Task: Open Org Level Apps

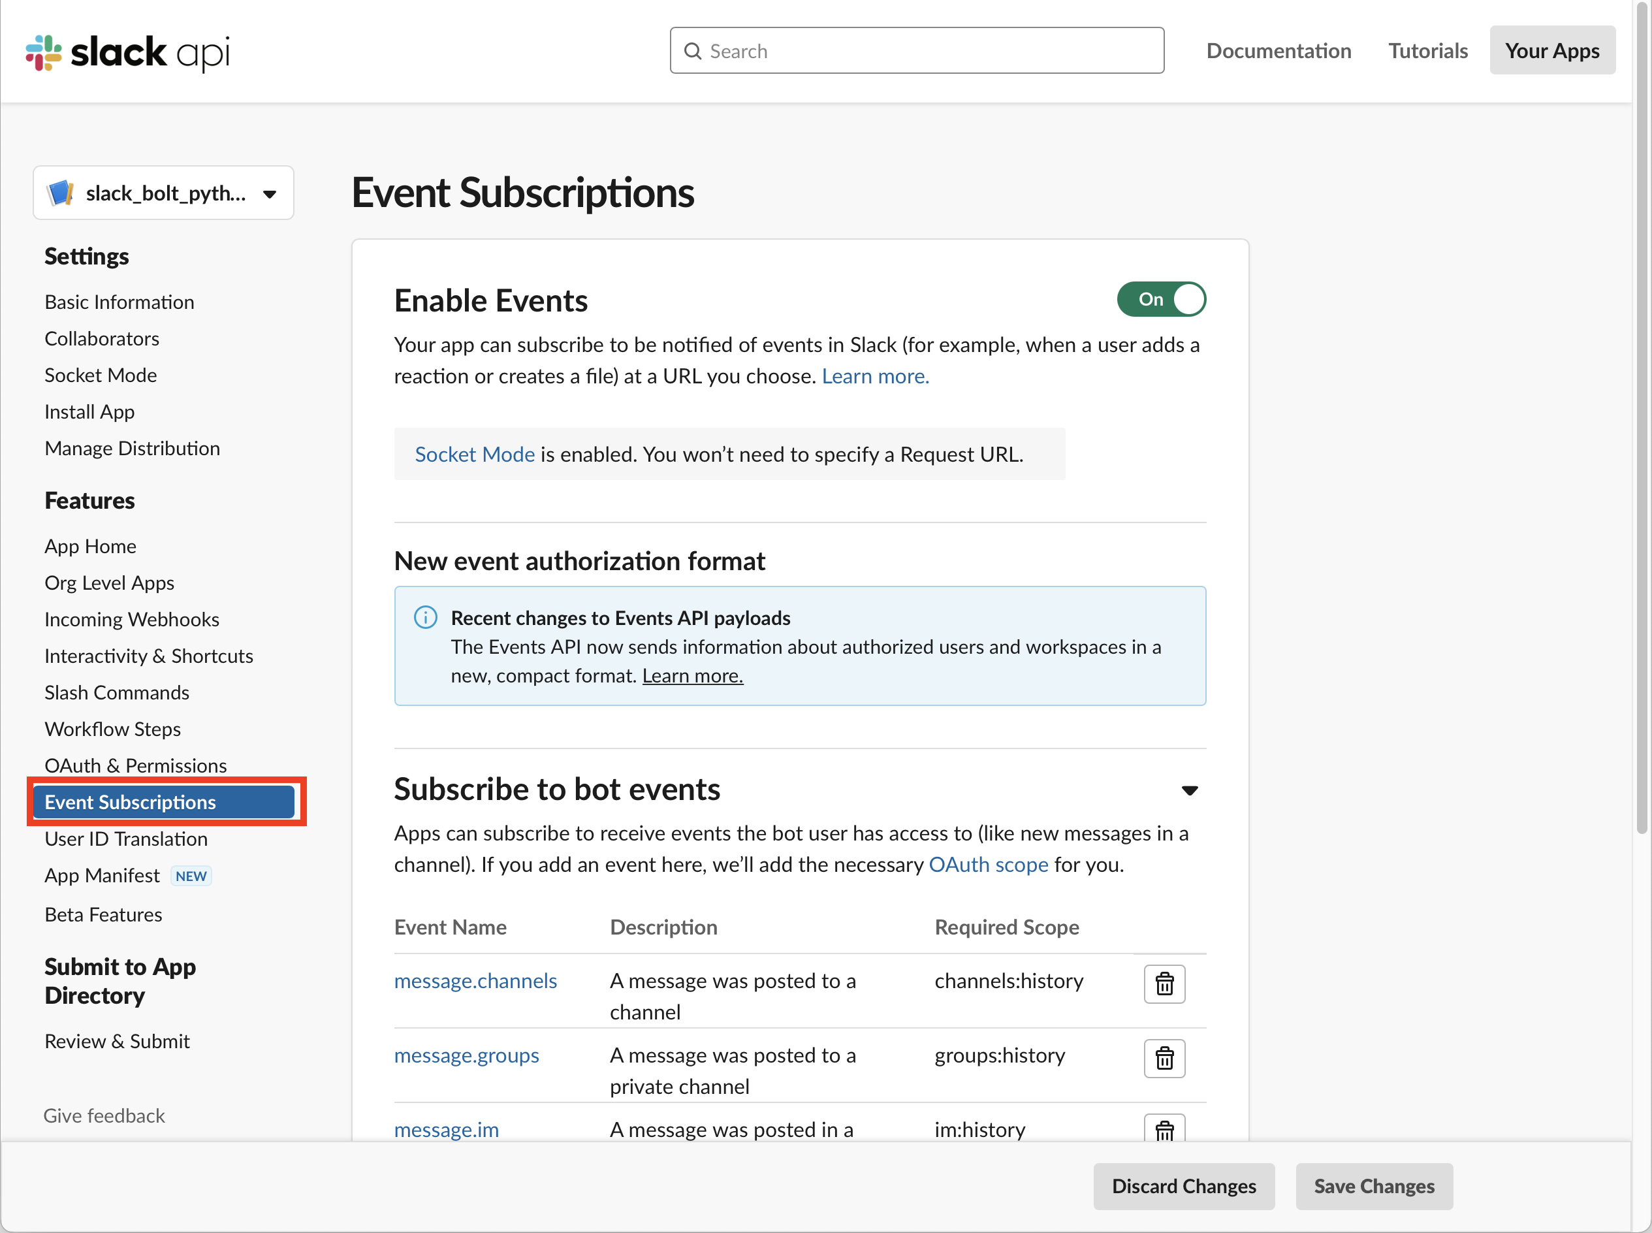Action: [x=110, y=583]
